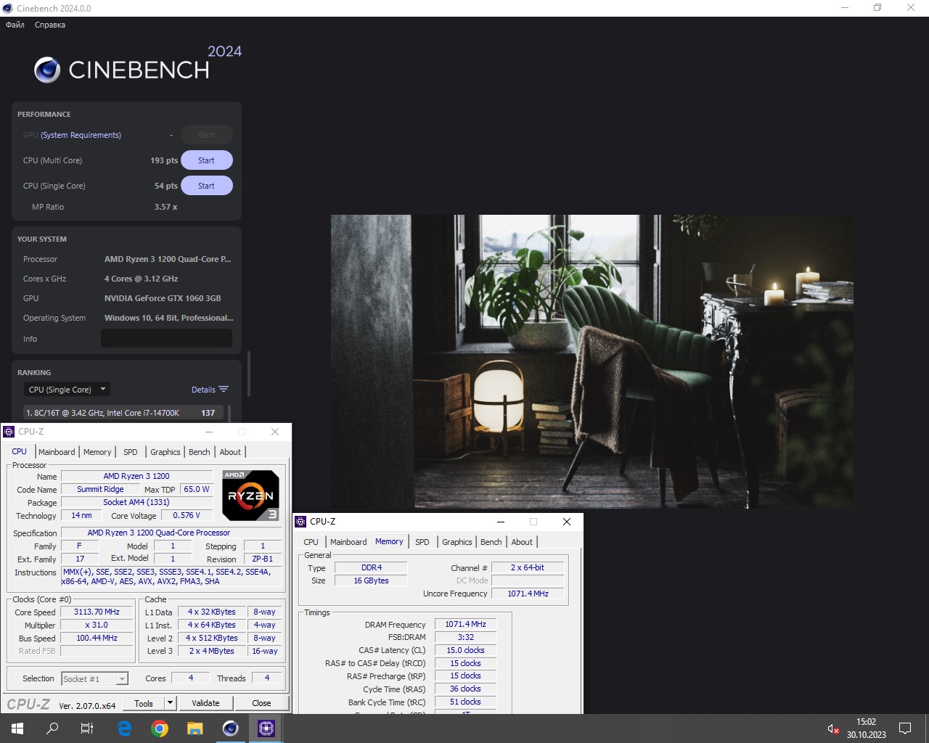Click the Ryzen 3 logo in CPU-Z
929x743 pixels.
[250, 496]
